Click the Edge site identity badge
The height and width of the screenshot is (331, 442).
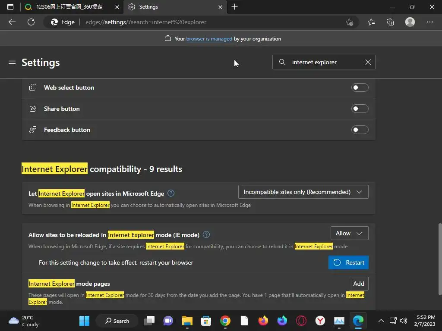pos(63,22)
